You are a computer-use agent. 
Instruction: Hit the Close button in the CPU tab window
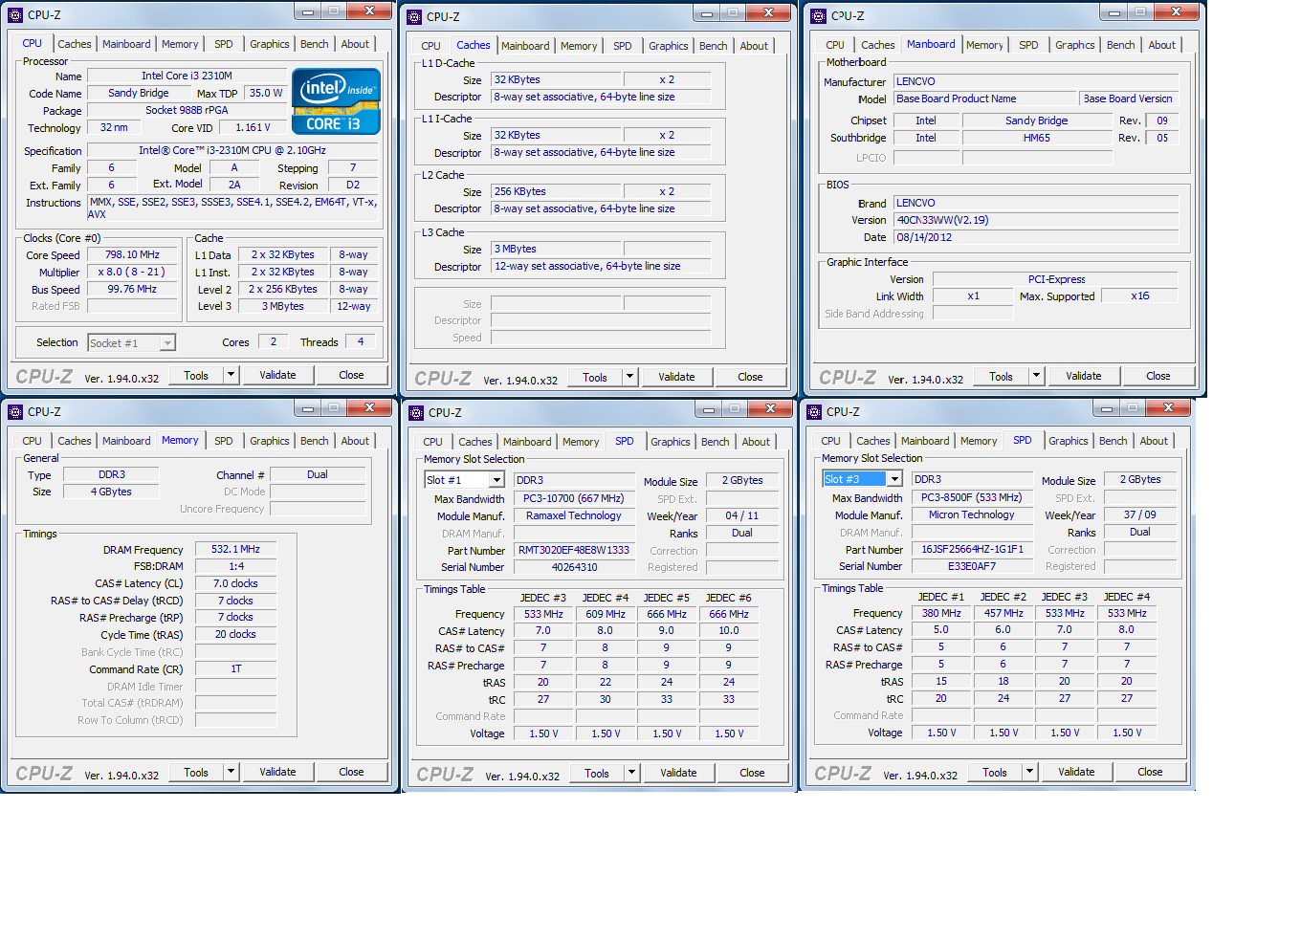point(351,375)
